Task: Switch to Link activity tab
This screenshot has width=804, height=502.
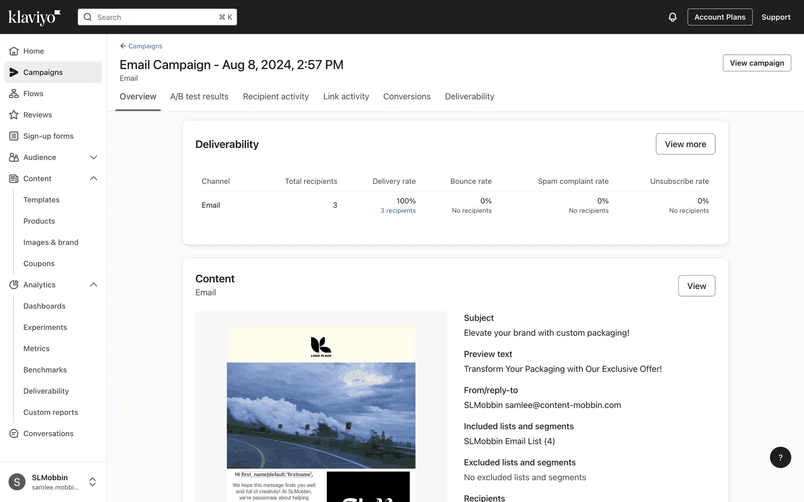Action: point(346,97)
